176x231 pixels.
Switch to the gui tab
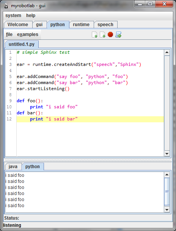[39, 25]
